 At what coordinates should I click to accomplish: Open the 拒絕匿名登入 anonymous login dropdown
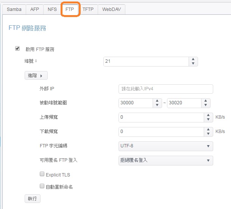[x=166, y=161]
